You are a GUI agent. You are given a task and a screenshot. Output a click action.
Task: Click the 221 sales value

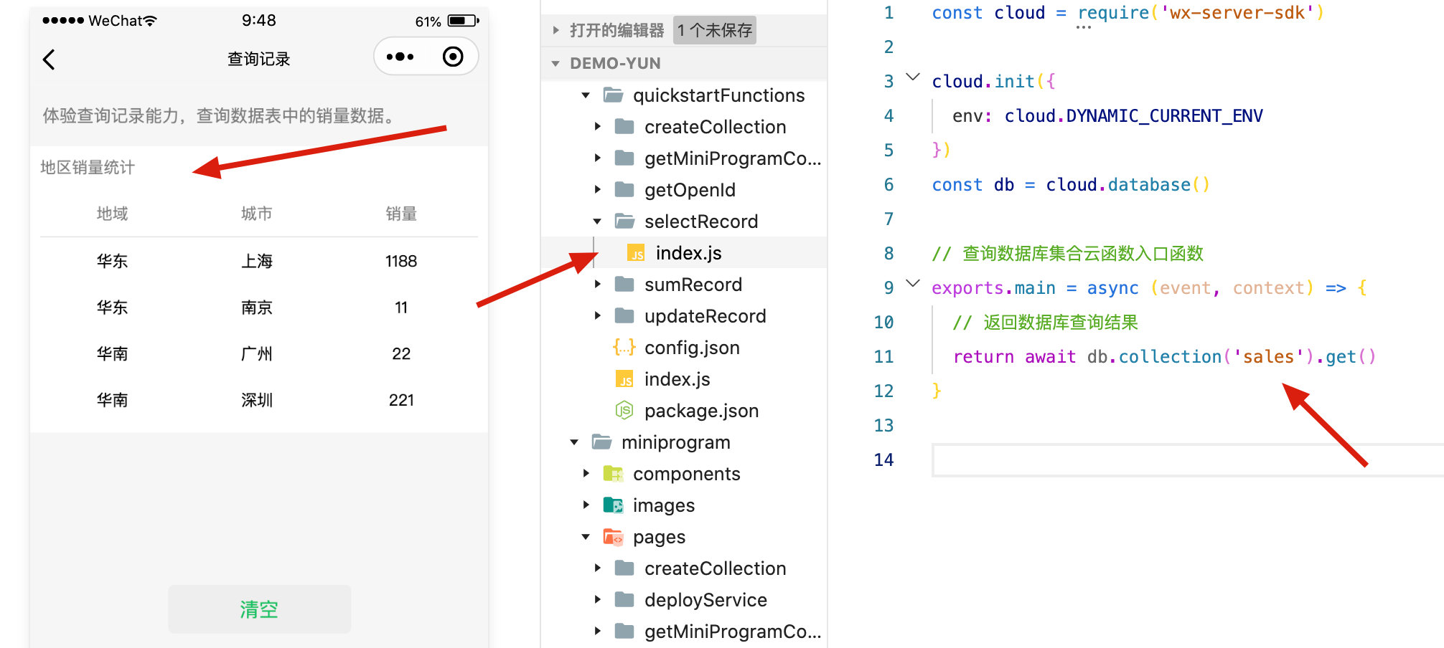(x=401, y=400)
